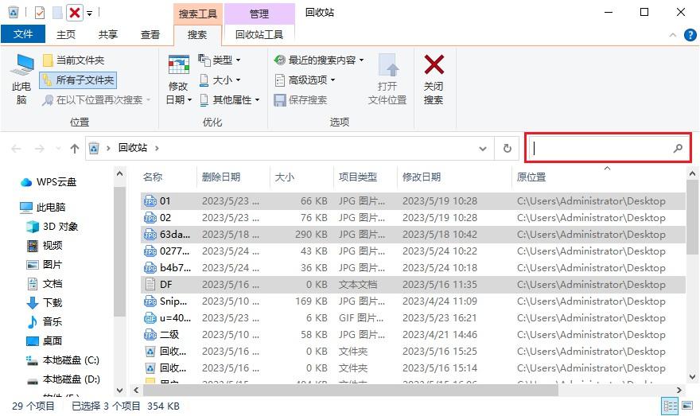Select the file named 02
This screenshot has width=700, height=416.
pyautogui.click(x=413, y=218)
